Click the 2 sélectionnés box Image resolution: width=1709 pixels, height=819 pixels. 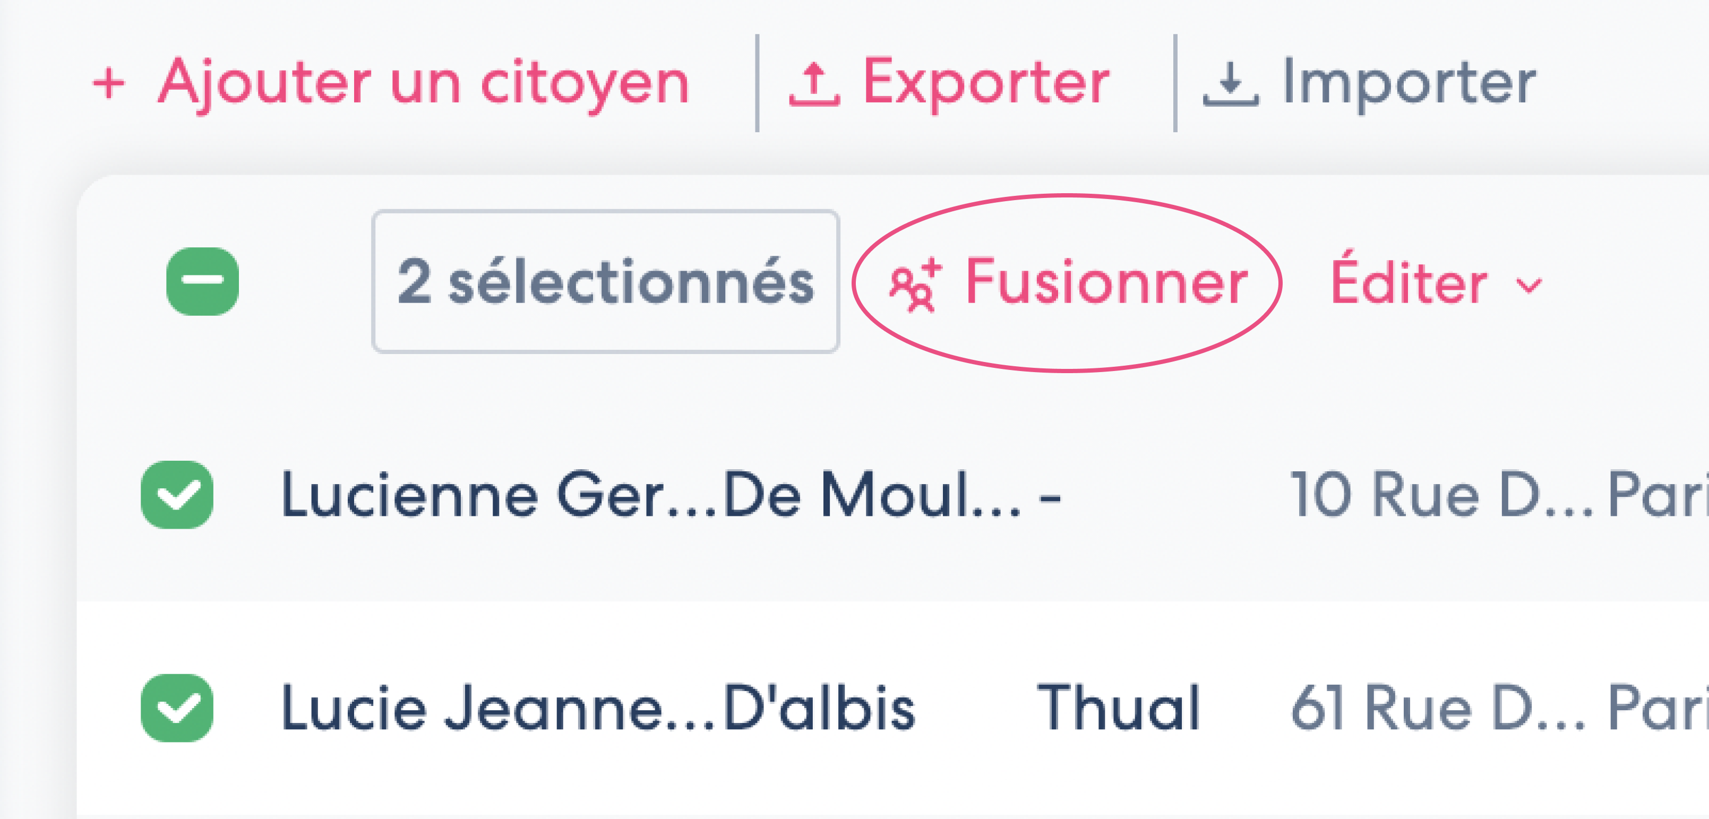pyautogui.click(x=606, y=282)
